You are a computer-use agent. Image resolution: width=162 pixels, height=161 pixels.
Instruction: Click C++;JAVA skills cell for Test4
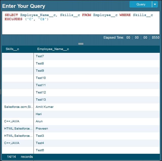click(x=12, y=143)
